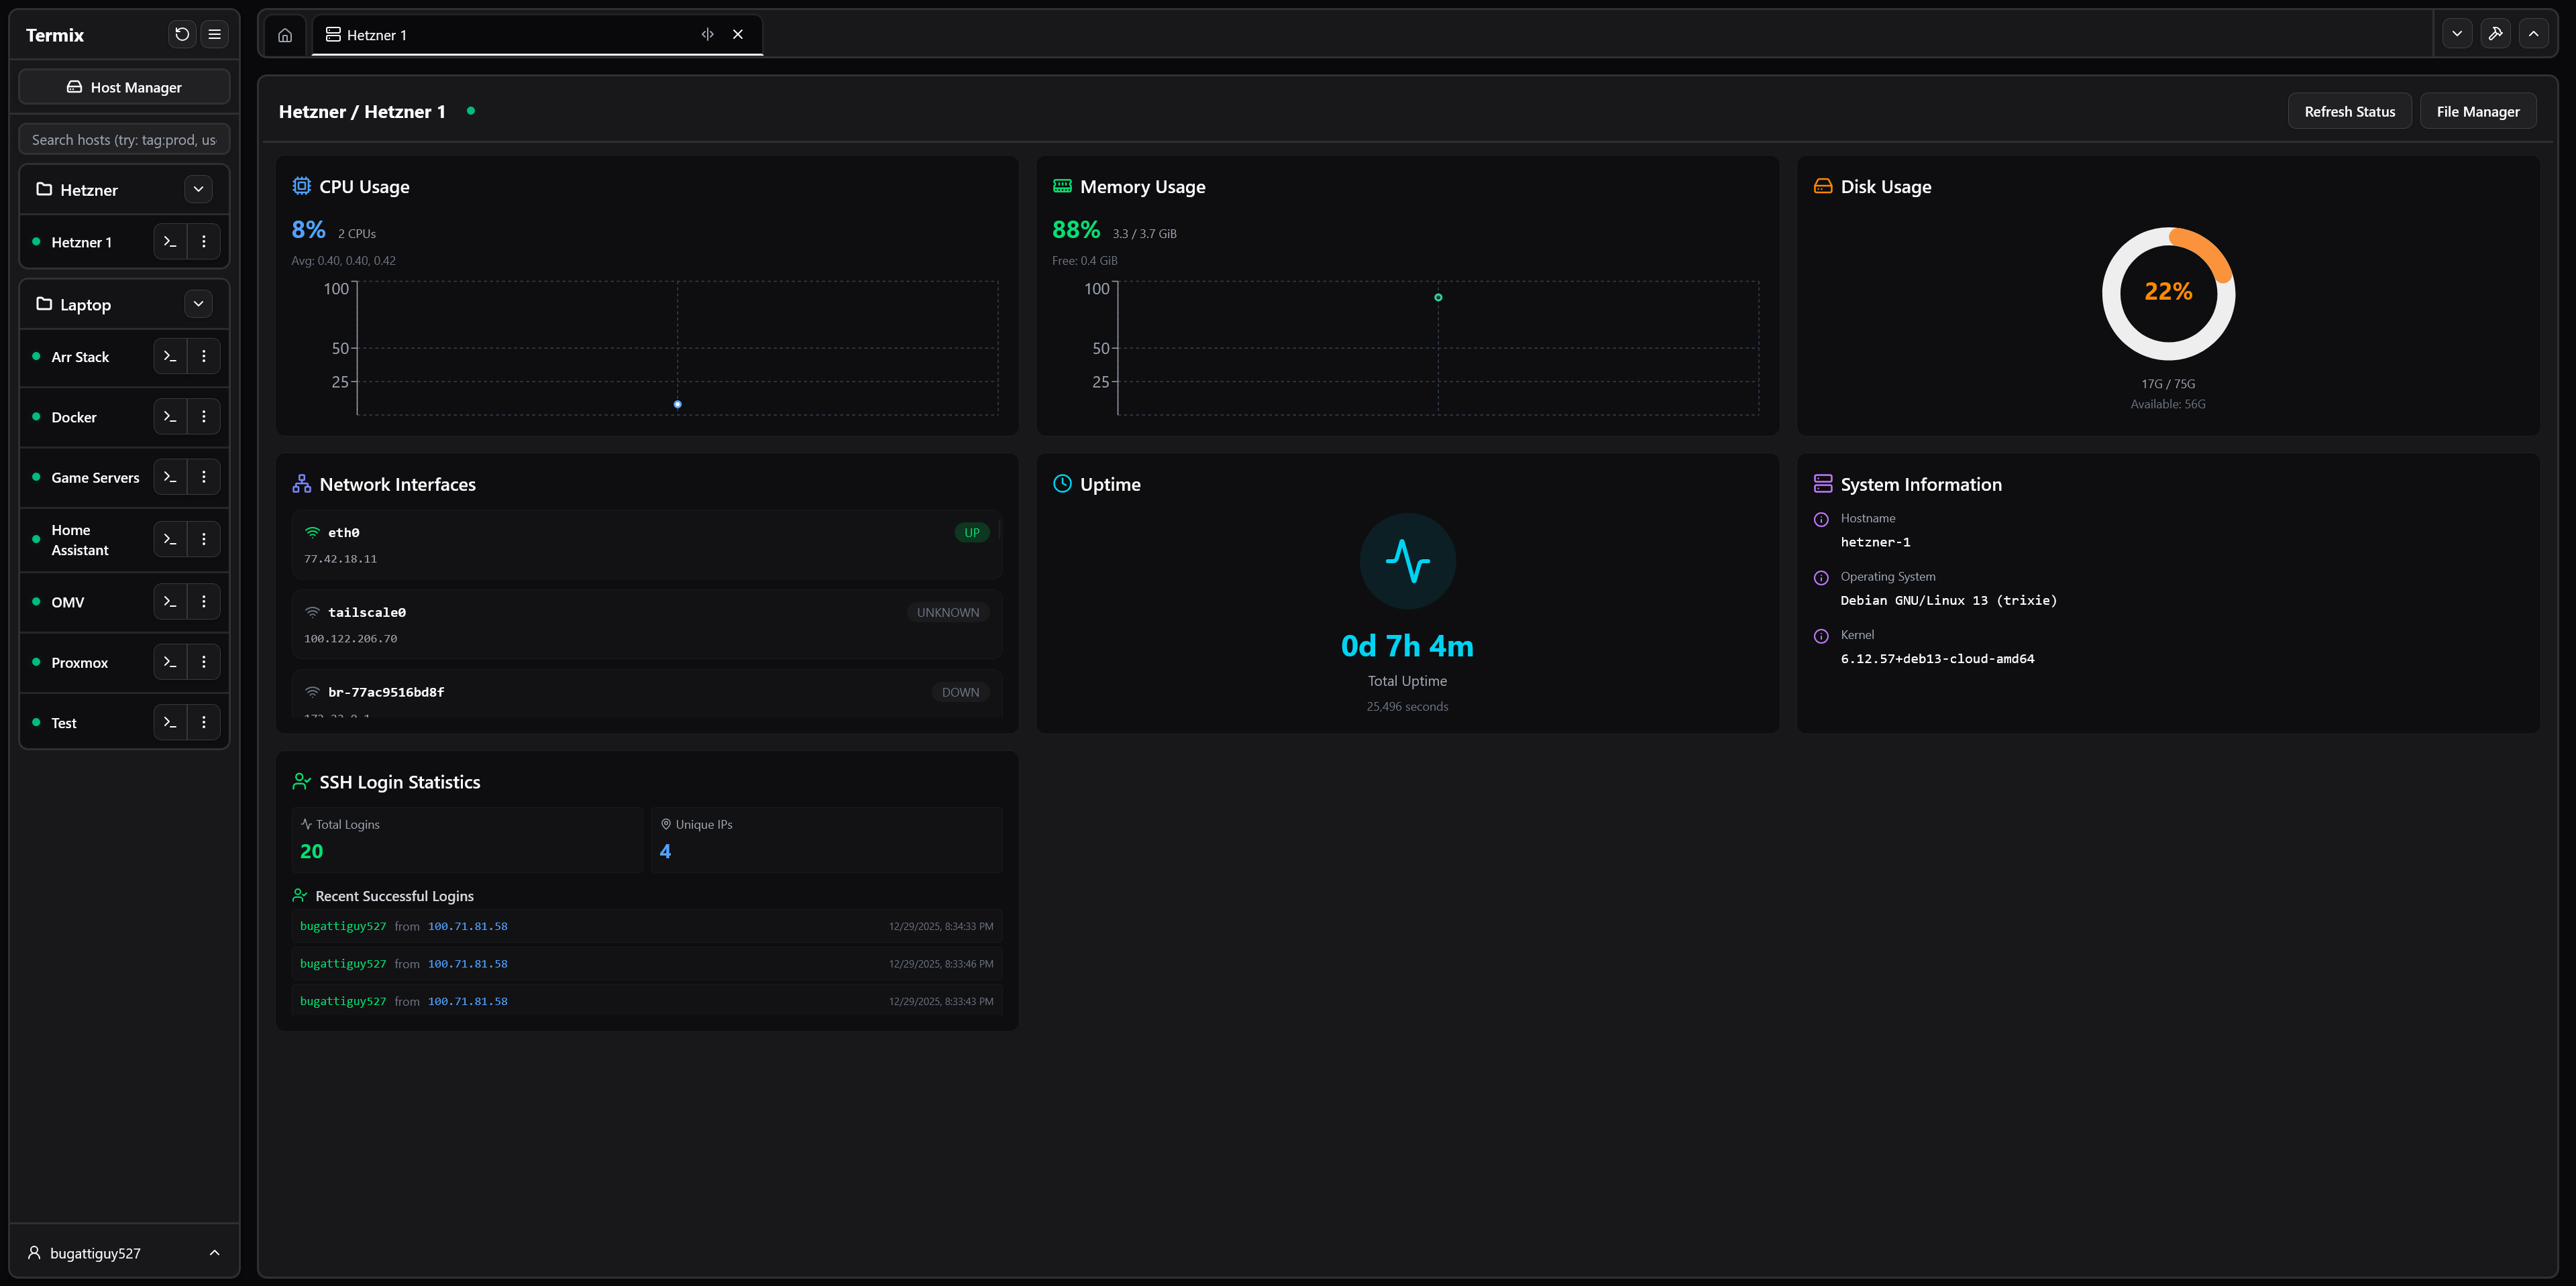Click the Refresh Status button
This screenshot has height=1286, width=2576.
[x=2349, y=112]
